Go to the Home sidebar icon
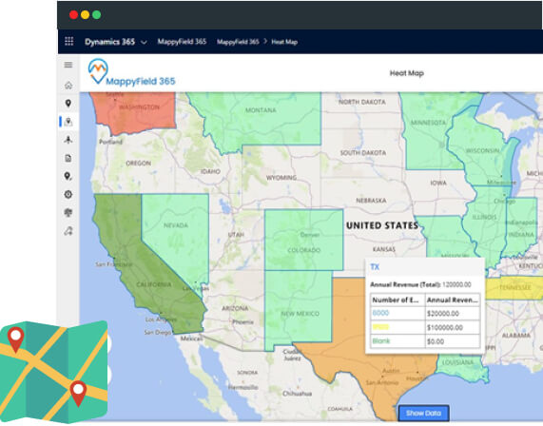 point(68,86)
